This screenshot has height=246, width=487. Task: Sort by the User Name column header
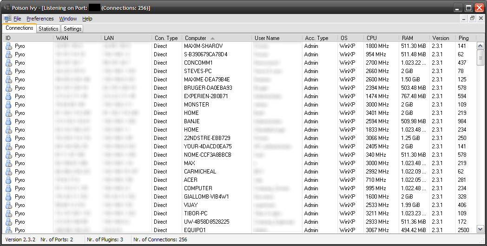(277, 38)
